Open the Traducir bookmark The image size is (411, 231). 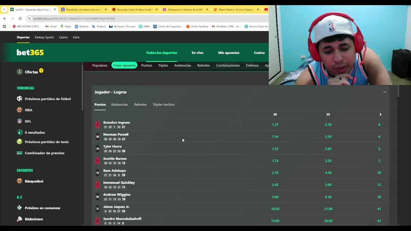[x=99, y=27]
